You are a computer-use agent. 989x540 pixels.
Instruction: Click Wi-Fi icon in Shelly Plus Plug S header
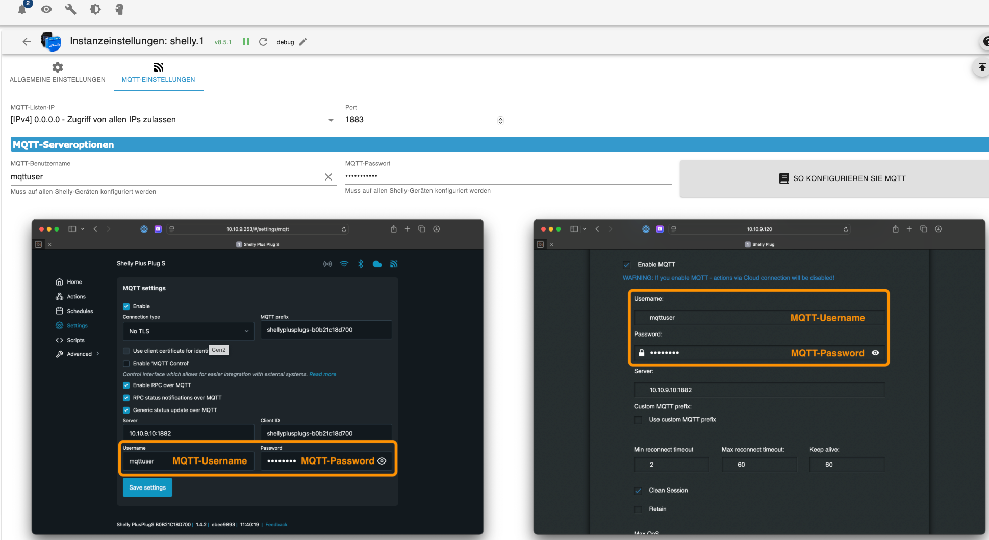pos(344,264)
